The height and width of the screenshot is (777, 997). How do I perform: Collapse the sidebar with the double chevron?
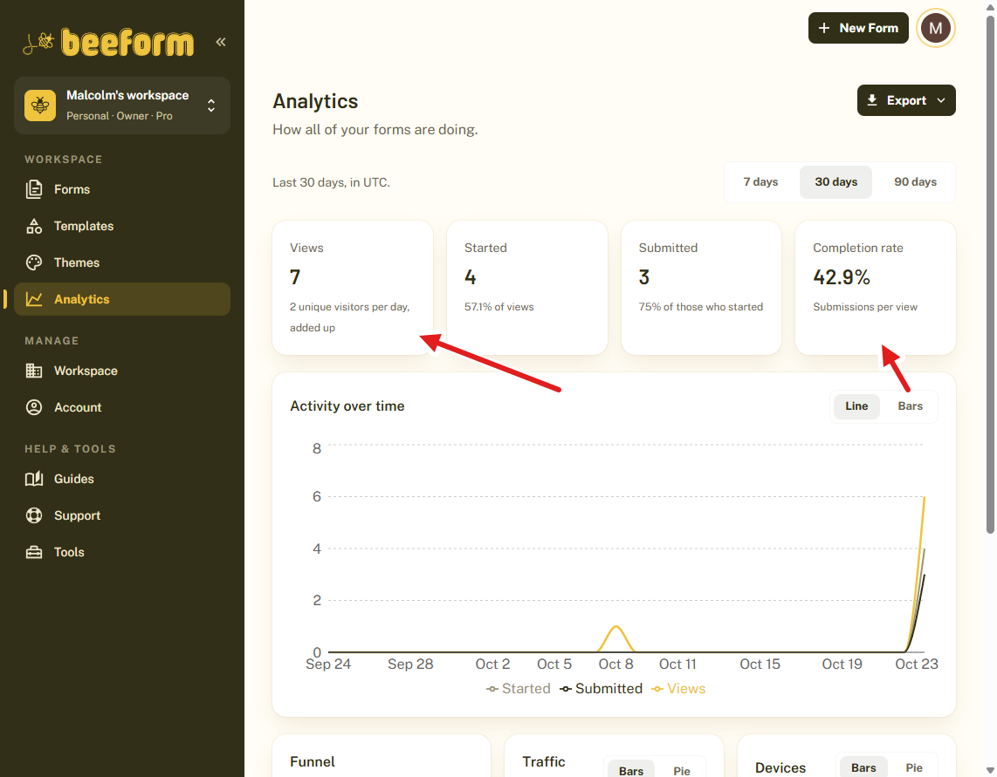click(x=221, y=42)
